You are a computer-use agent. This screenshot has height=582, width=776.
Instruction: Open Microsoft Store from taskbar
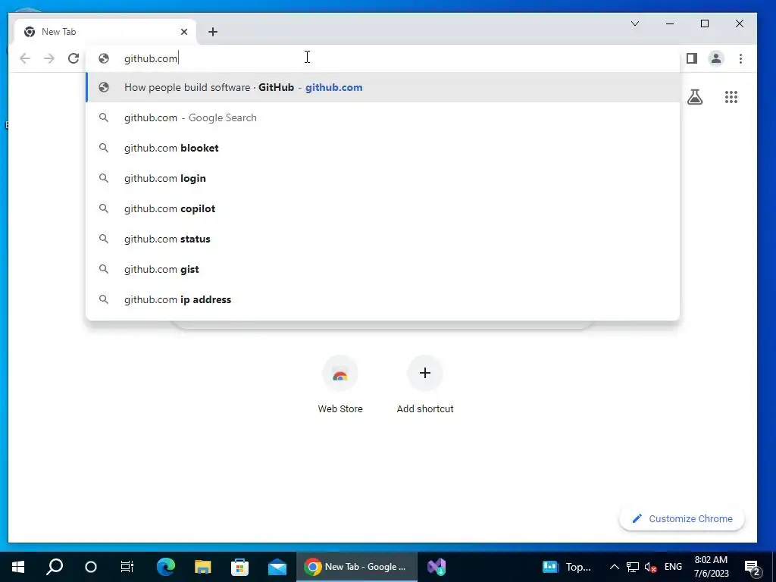click(239, 567)
